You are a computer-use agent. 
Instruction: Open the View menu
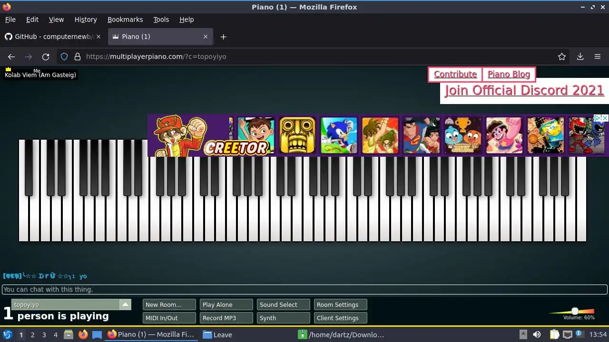point(56,19)
